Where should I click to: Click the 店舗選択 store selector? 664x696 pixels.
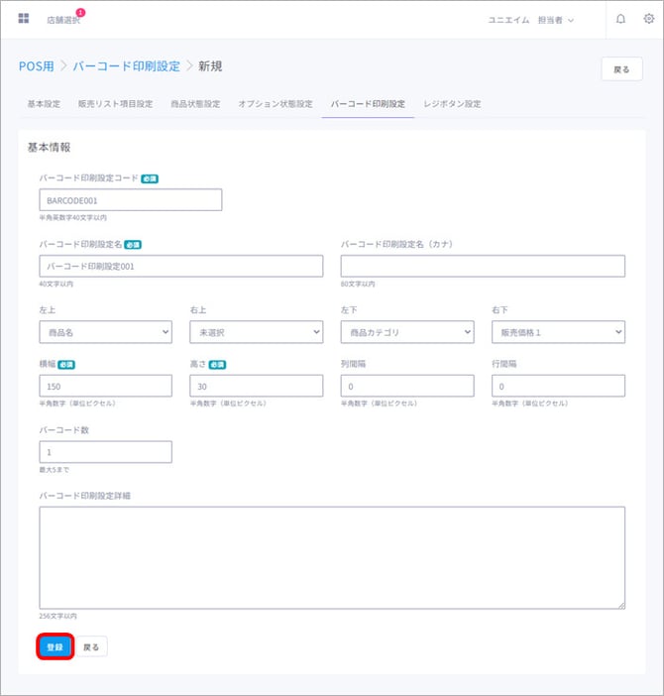63,20
